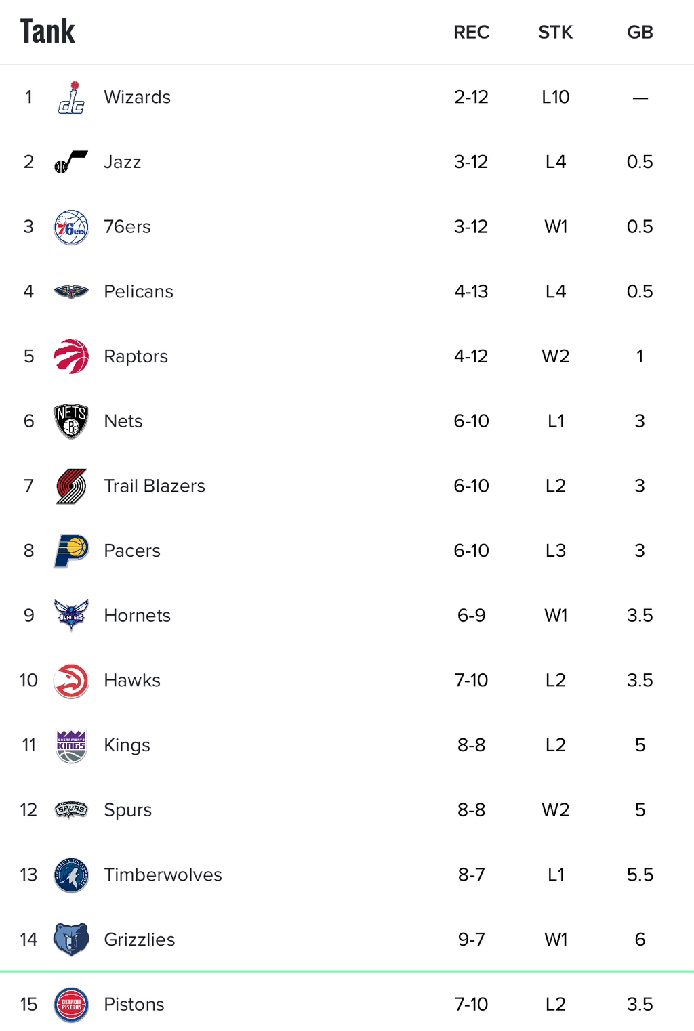Open the Spurs team name
The height and width of the screenshot is (1031, 694).
(127, 810)
